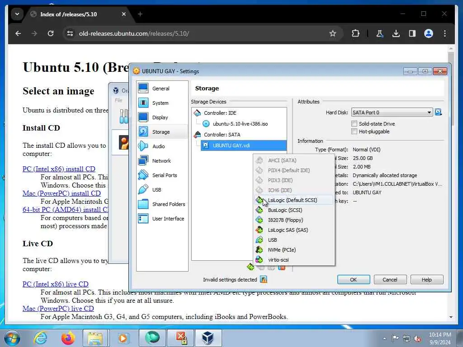Open VirtualBox from the taskbar
Viewport: 463px width, 347px height.
[x=208, y=338]
